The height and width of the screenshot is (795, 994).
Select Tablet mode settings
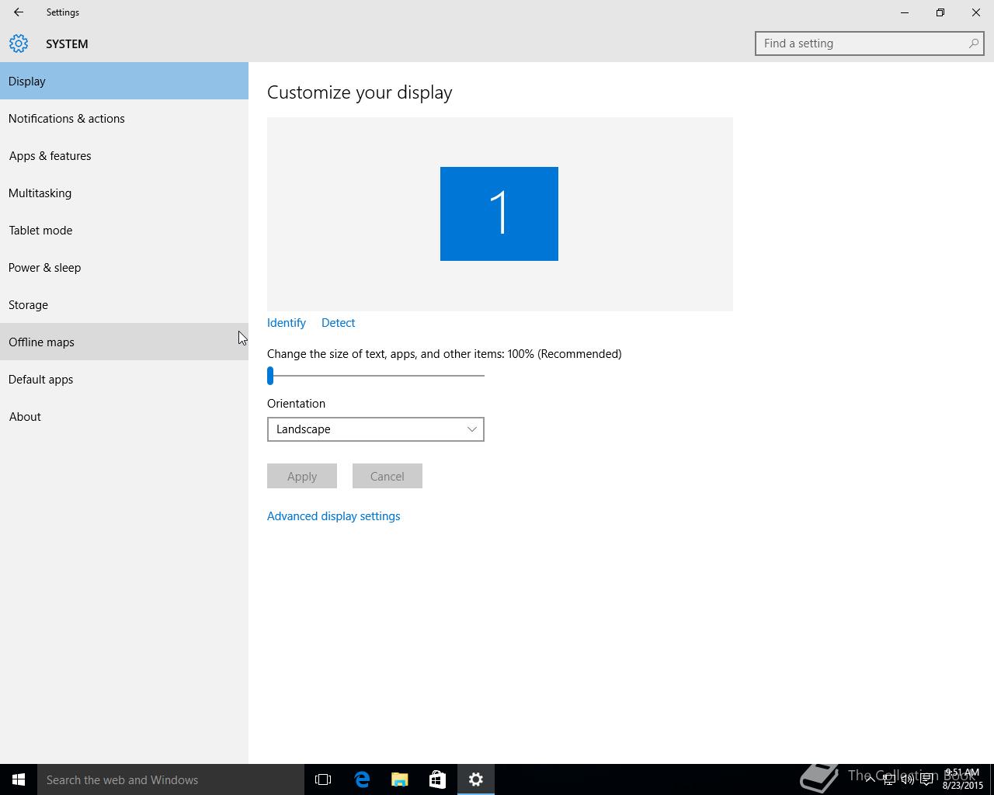pyautogui.click(x=124, y=230)
